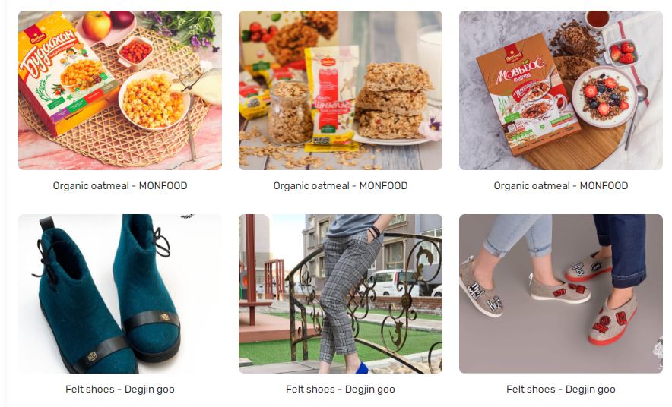
Task: Click the bowl of yellow puffed cereal
Action: (154, 99)
